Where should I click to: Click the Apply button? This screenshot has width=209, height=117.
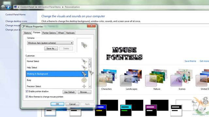87,104
